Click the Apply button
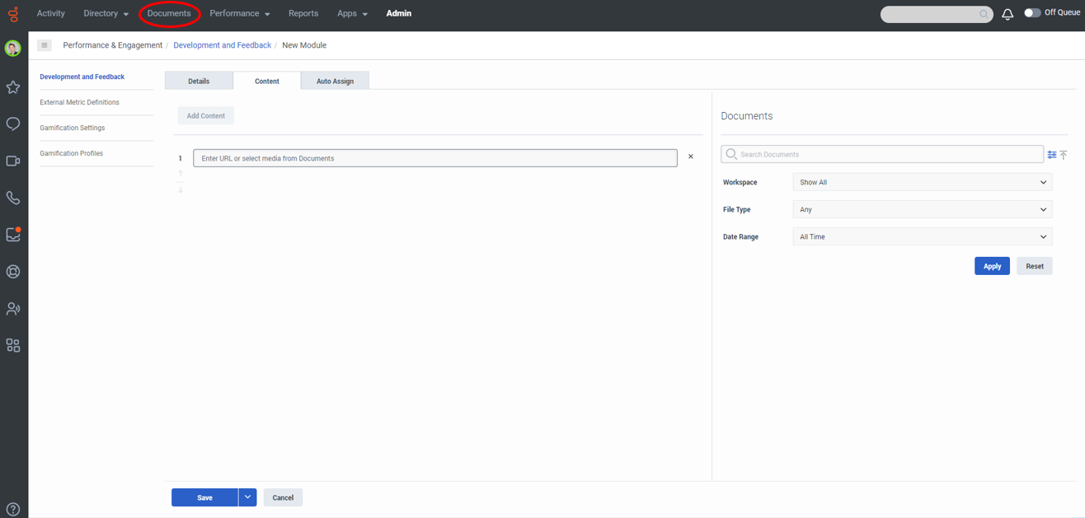 [x=992, y=266]
